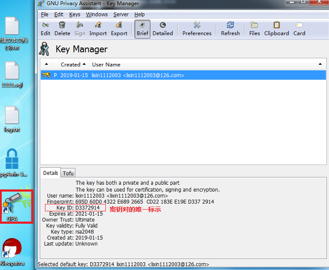Image resolution: width=329 pixels, height=270 pixels.
Task: Click the Owner Trust value Ultimate
Action: pyautogui.click(x=85, y=220)
